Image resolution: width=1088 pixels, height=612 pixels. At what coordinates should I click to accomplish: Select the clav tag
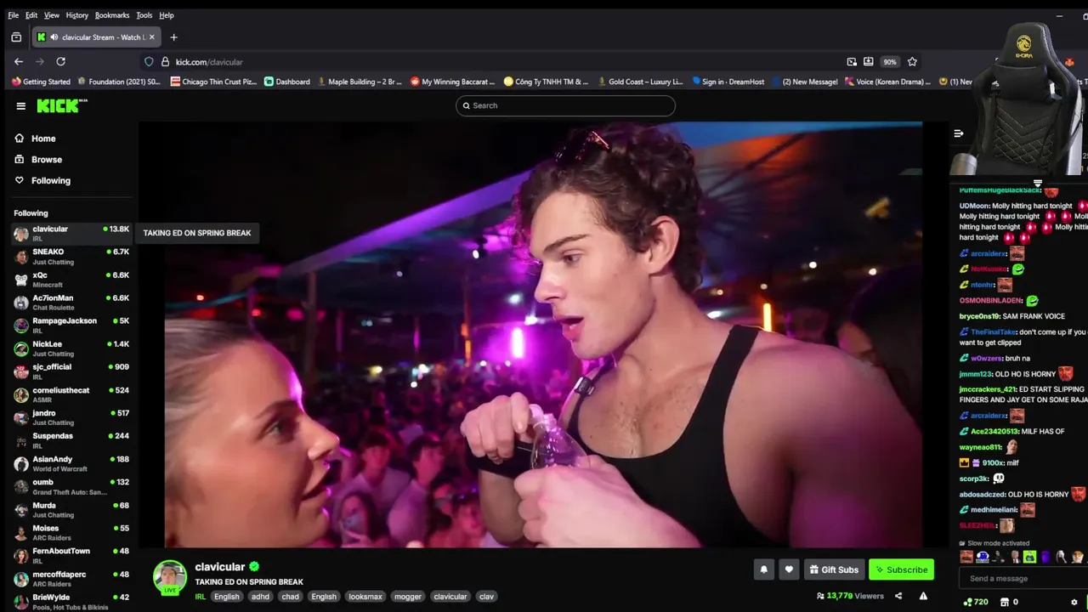tap(486, 597)
